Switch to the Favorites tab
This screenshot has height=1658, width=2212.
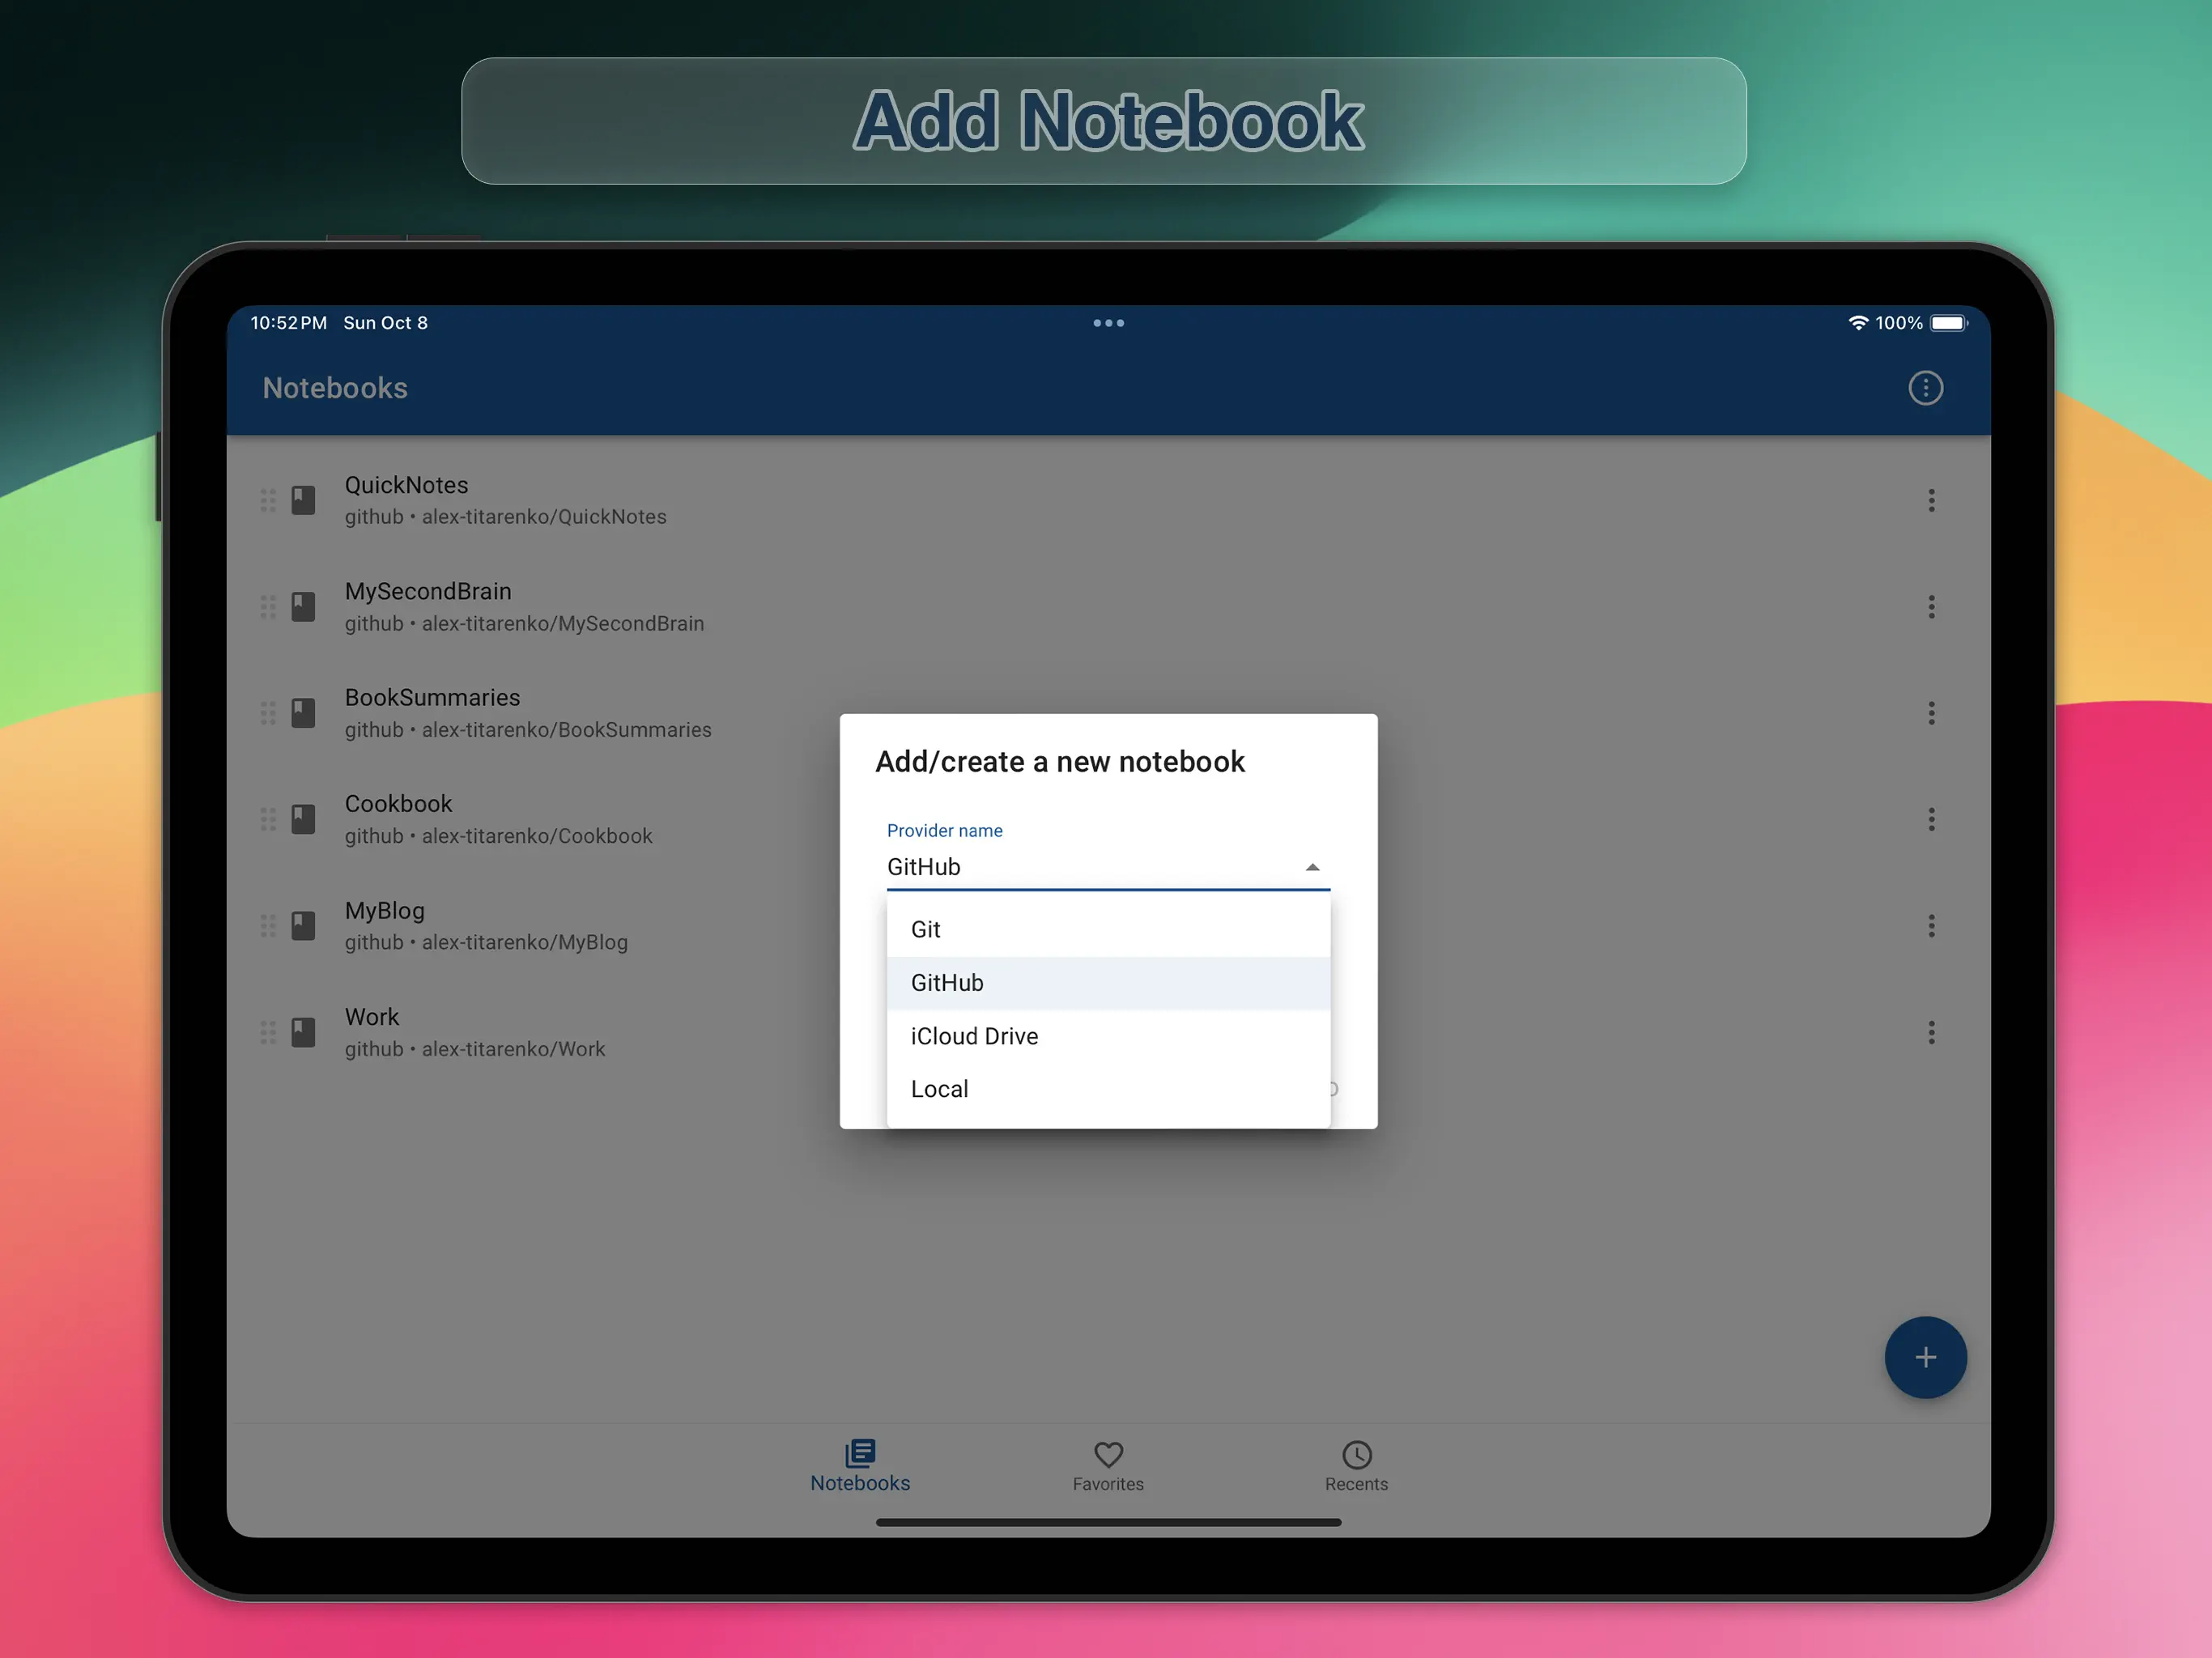1108,1466
